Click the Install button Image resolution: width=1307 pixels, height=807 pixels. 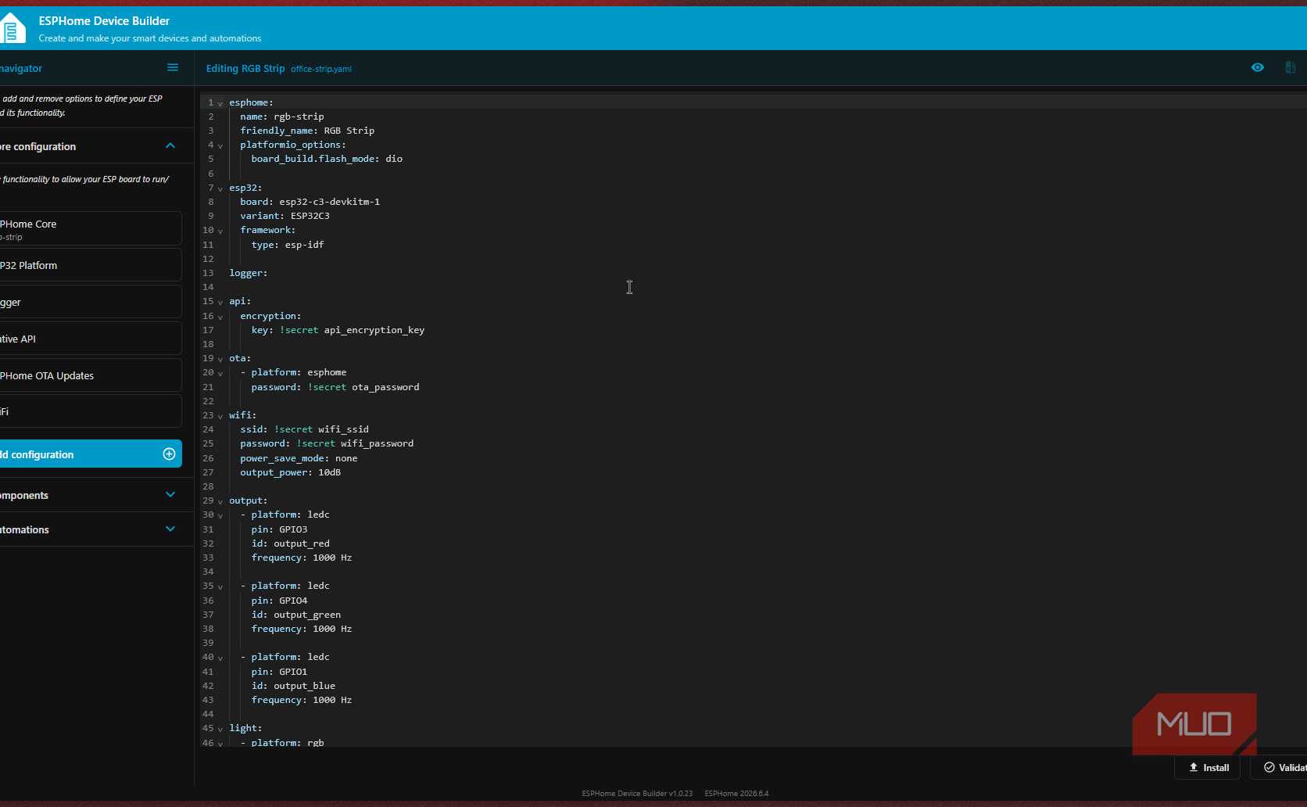(x=1208, y=768)
